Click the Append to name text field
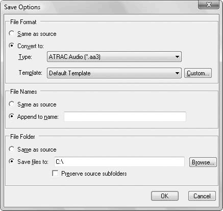This screenshot has height=211, width=223. [x=125, y=117]
